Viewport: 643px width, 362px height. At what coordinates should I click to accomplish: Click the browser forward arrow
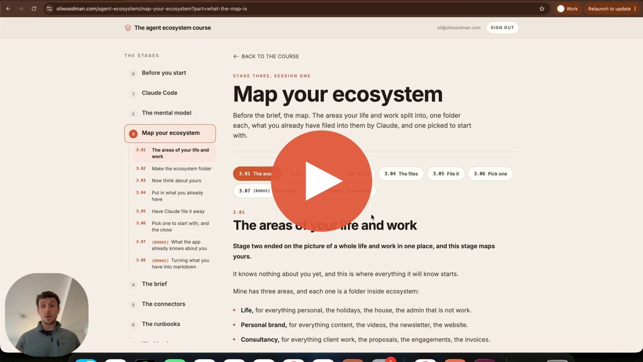tap(21, 9)
